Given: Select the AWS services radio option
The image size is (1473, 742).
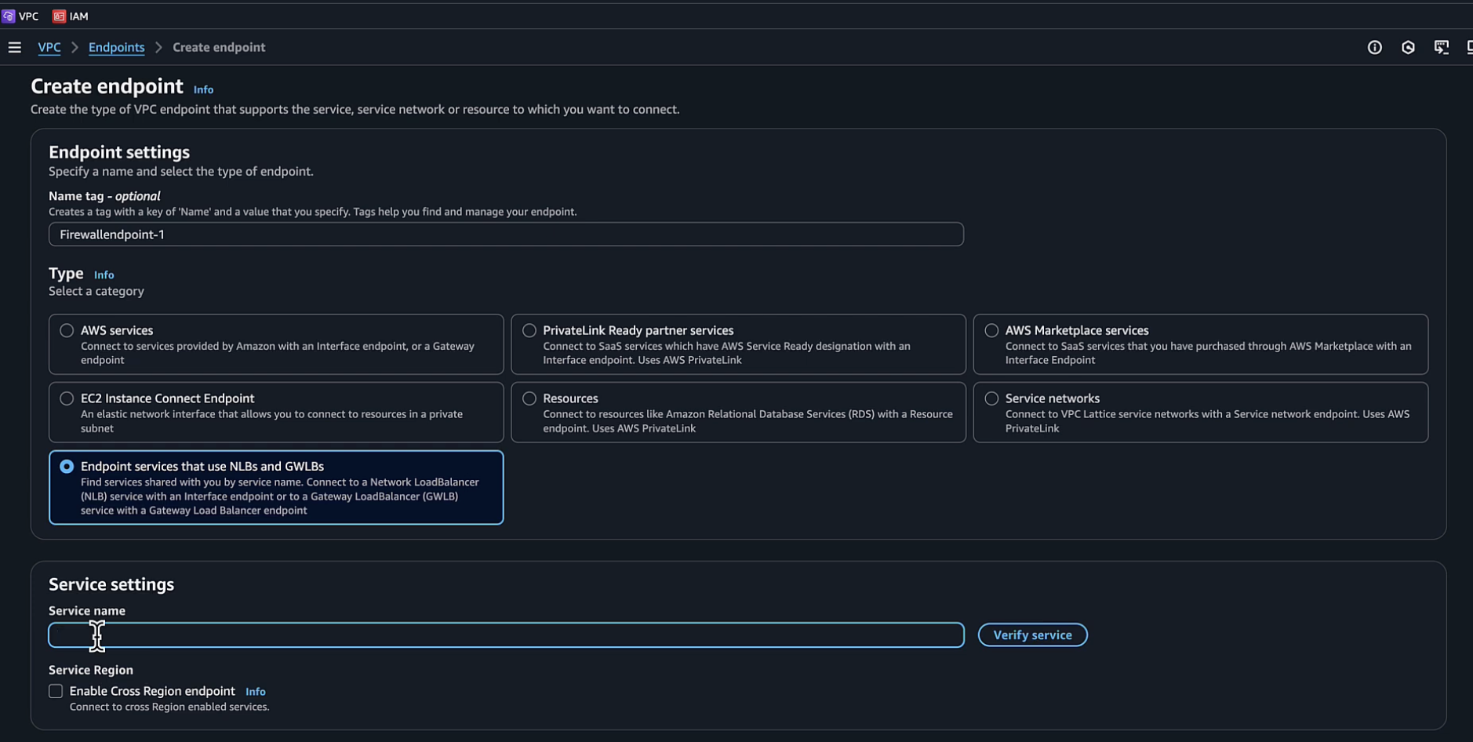Looking at the screenshot, I should (x=67, y=331).
